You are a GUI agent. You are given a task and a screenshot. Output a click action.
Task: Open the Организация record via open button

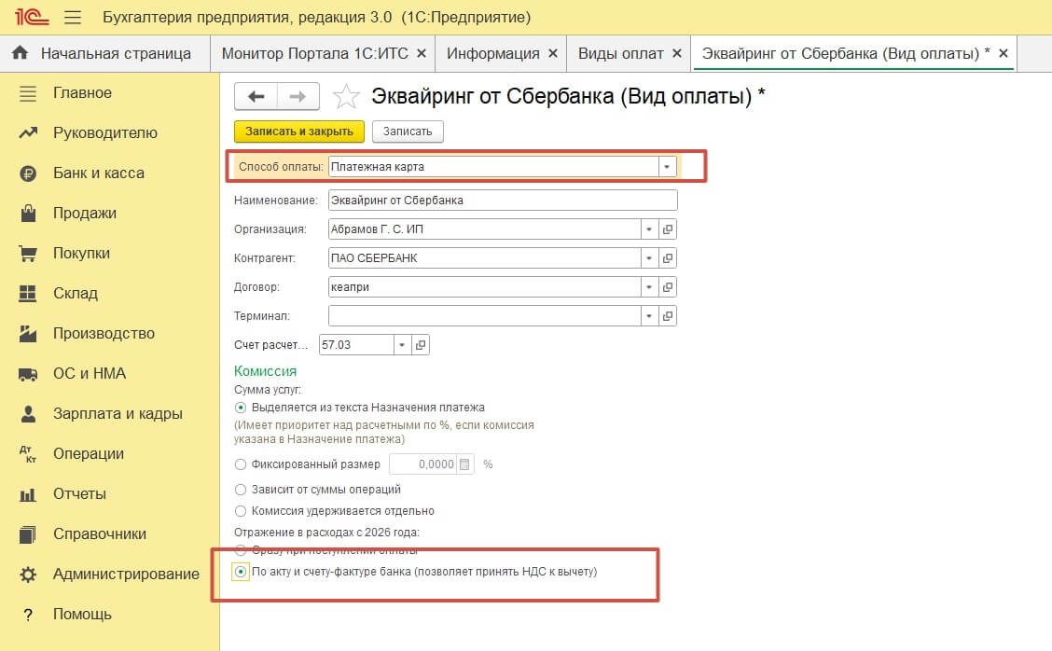pyautogui.click(x=668, y=229)
